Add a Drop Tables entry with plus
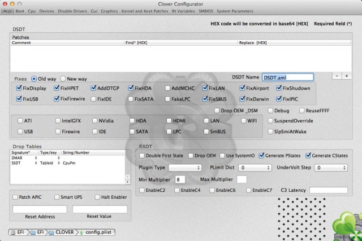 click(127, 182)
